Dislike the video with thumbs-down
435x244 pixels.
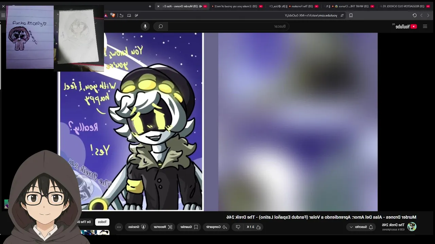[238, 227]
